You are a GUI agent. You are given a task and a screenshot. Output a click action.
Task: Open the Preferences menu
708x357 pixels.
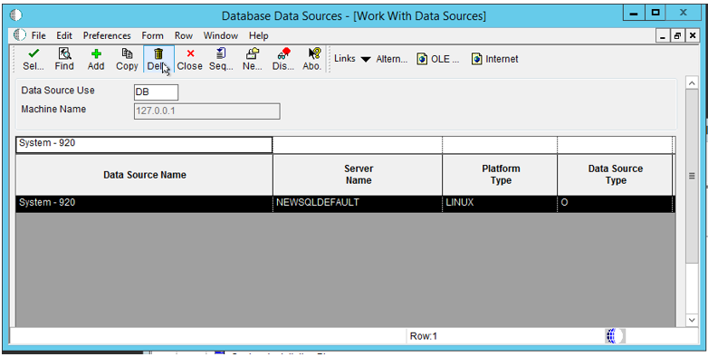click(107, 35)
